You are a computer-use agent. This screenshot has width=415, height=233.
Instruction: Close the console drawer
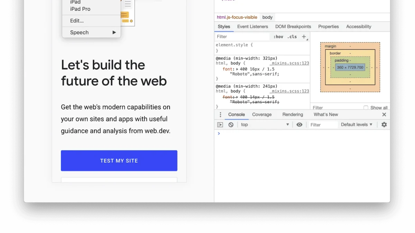pos(384,115)
